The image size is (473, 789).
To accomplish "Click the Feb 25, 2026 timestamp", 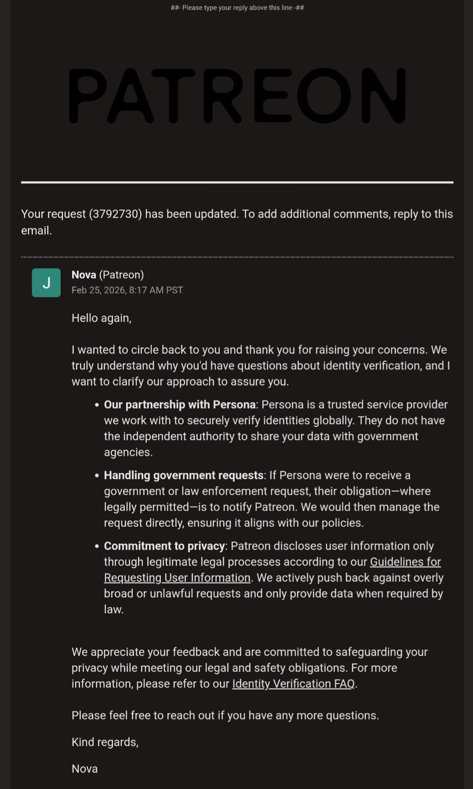I will tap(127, 290).
